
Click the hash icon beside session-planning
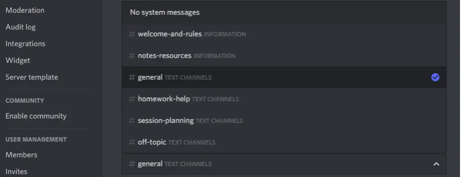132,120
